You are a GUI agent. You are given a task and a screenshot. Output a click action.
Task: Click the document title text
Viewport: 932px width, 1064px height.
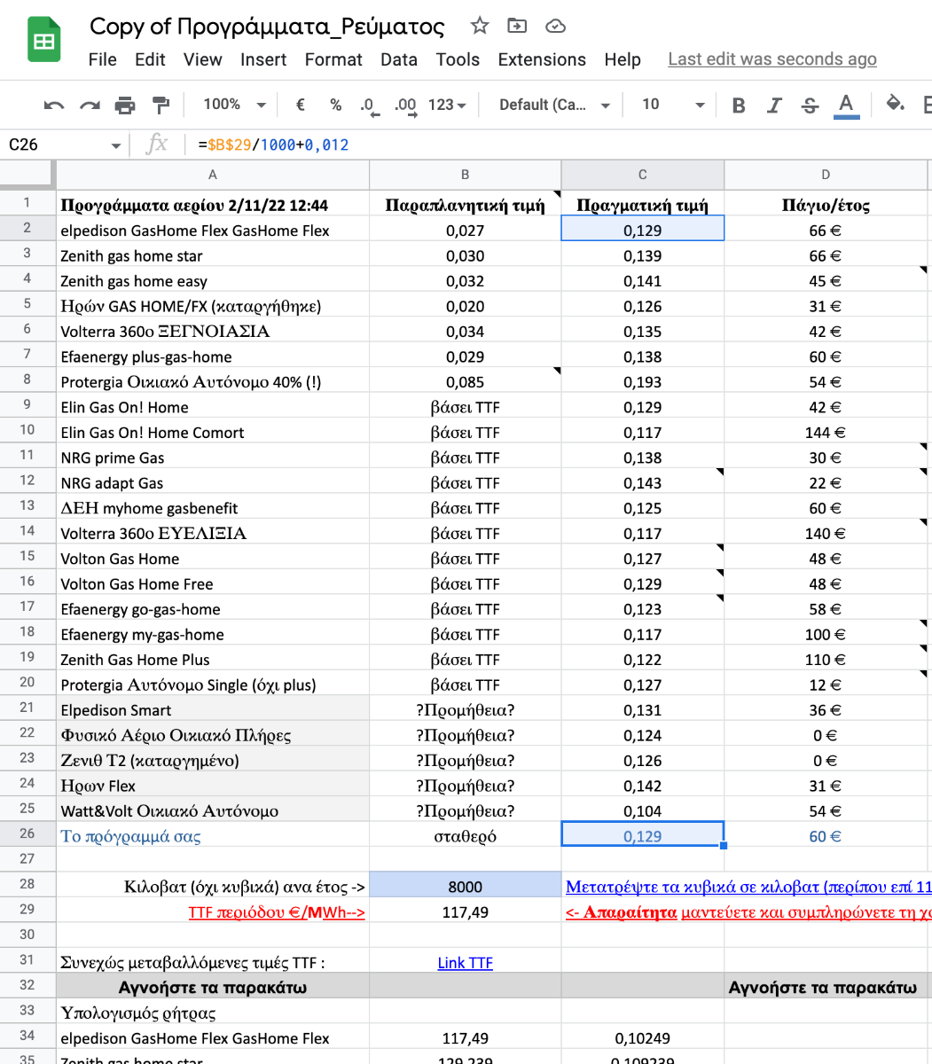point(267,27)
